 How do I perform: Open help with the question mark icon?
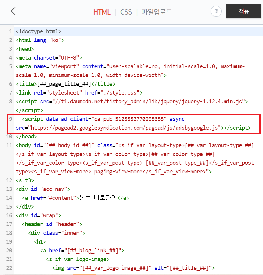click(x=216, y=11)
